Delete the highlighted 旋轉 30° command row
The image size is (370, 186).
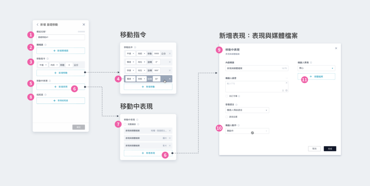(170, 79)
